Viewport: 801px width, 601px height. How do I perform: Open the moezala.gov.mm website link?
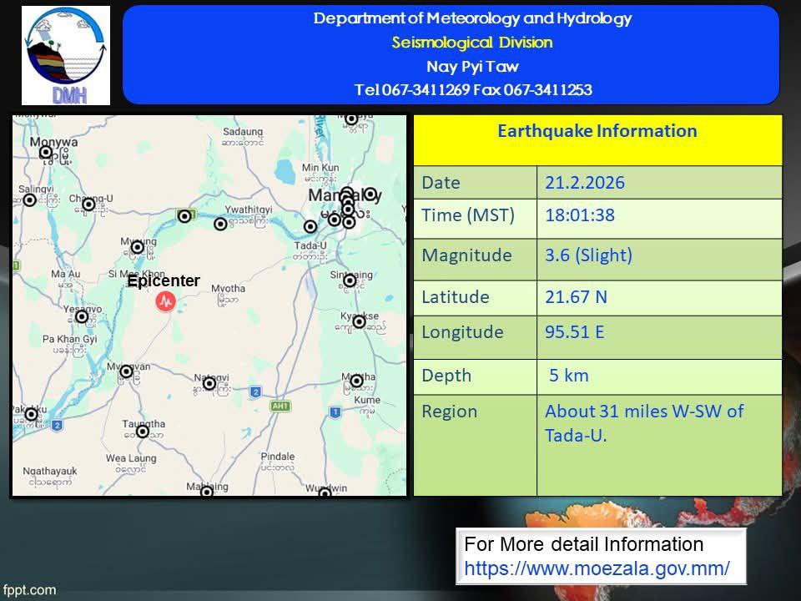coord(597,568)
